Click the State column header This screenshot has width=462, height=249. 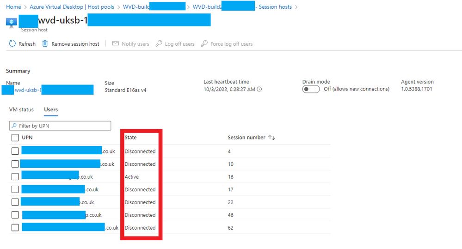(130, 138)
